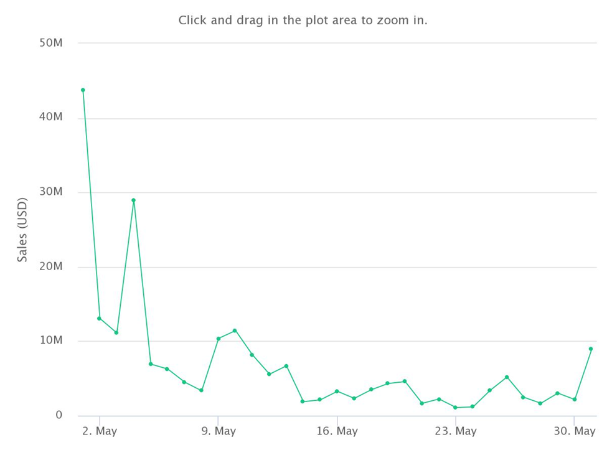Image resolution: width=607 pixels, height=455 pixels.
Task: Select the data point on 2. May
Action: [x=99, y=319]
